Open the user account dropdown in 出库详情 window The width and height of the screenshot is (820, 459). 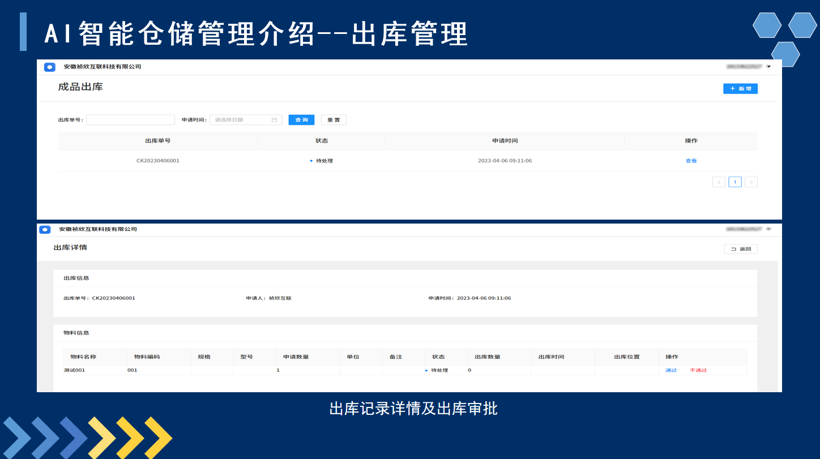pos(749,229)
